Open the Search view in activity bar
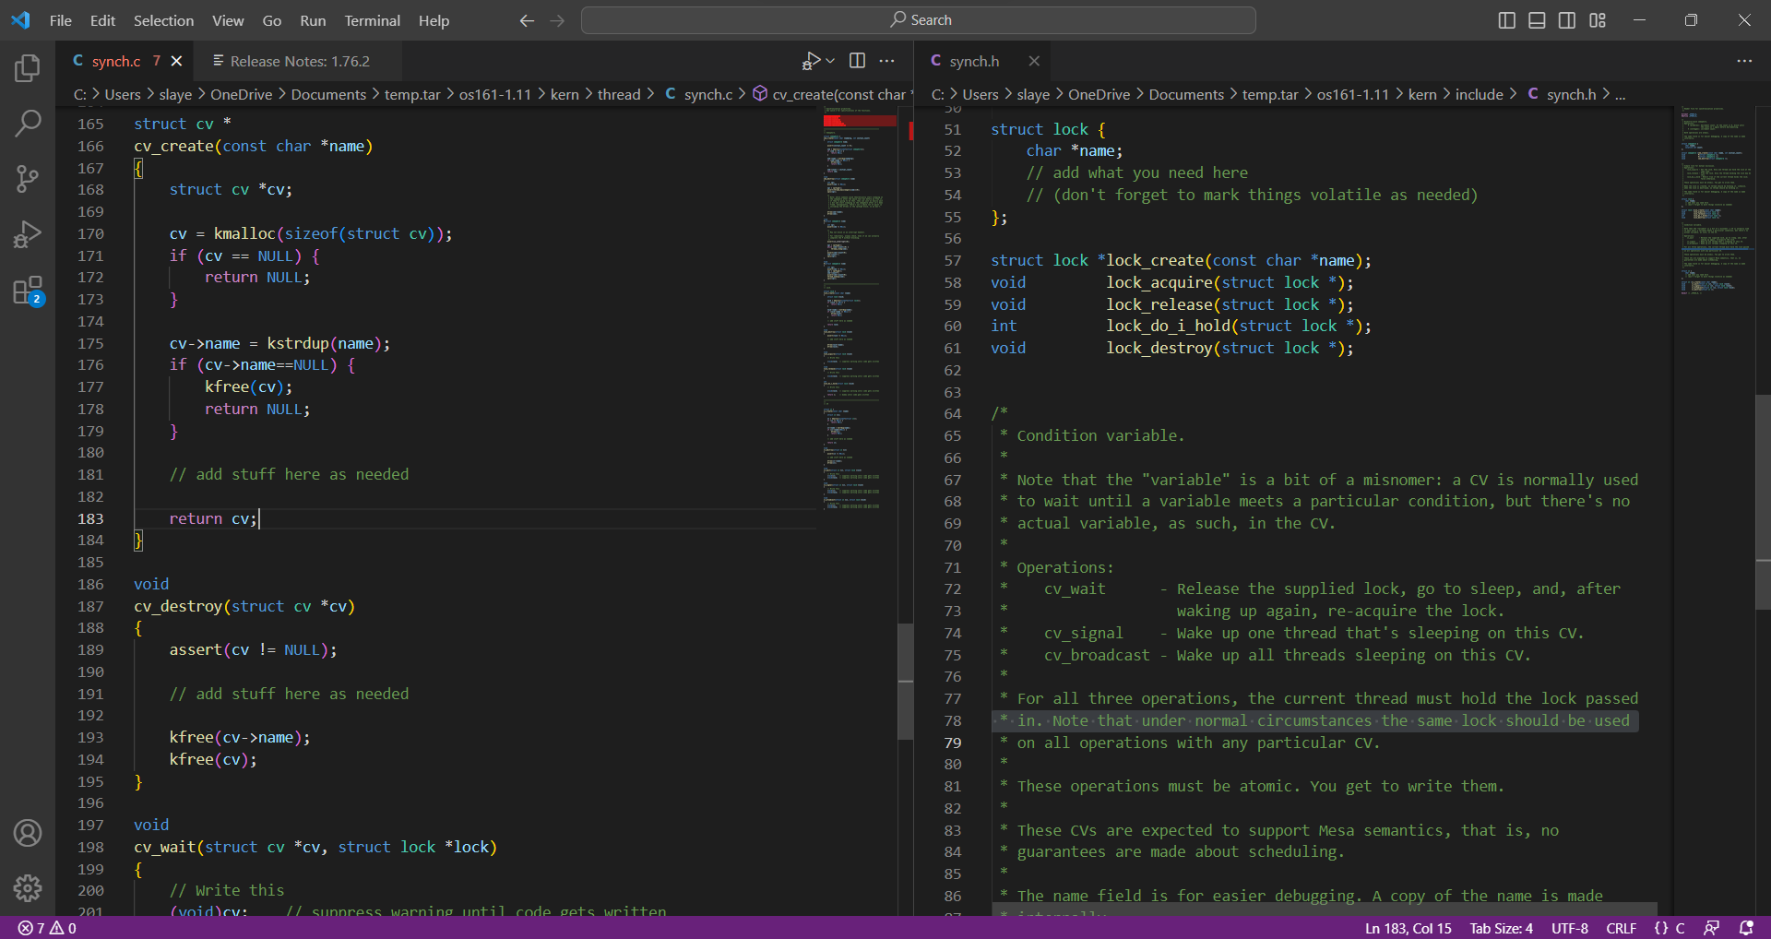Image resolution: width=1771 pixels, height=939 pixels. pyautogui.click(x=28, y=123)
